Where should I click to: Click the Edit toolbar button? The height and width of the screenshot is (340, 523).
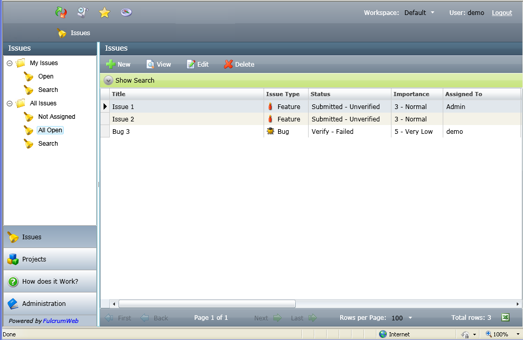pyautogui.click(x=198, y=64)
